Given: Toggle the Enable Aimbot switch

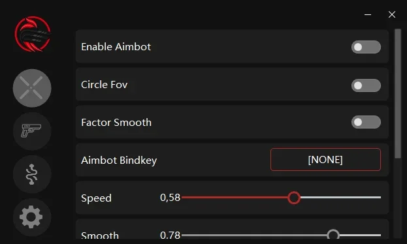Looking at the screenshot, I should (x=366, y=47).
